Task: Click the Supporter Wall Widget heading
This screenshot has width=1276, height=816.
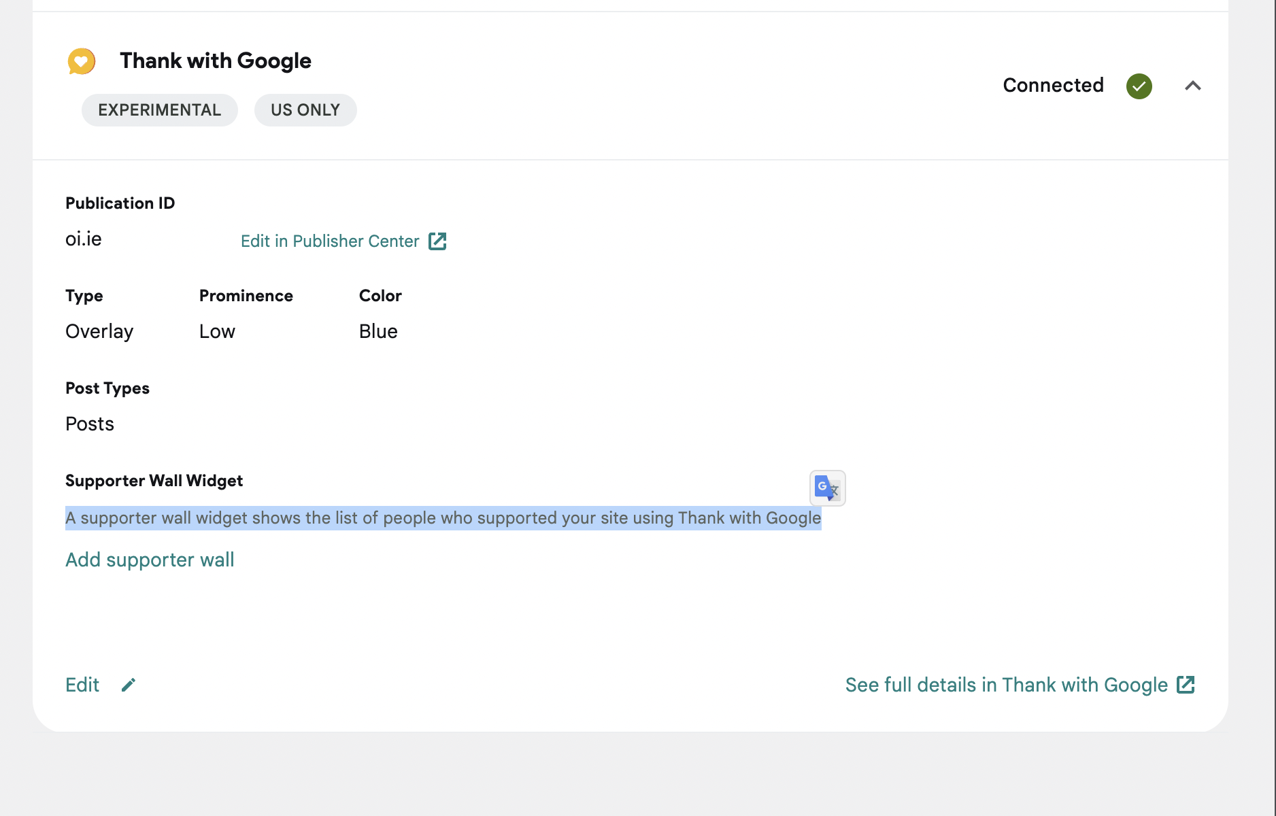Action: (154, 481)
